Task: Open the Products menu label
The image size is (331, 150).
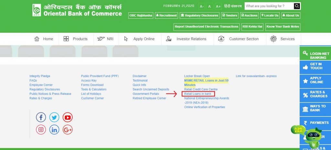Action: point(80,39)
